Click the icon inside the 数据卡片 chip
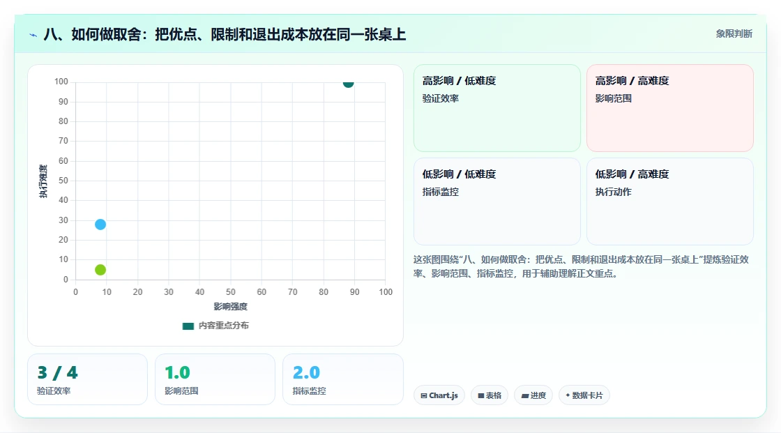Image resolution: width=781 pixels, height=433 pixels. click(568, 395)
